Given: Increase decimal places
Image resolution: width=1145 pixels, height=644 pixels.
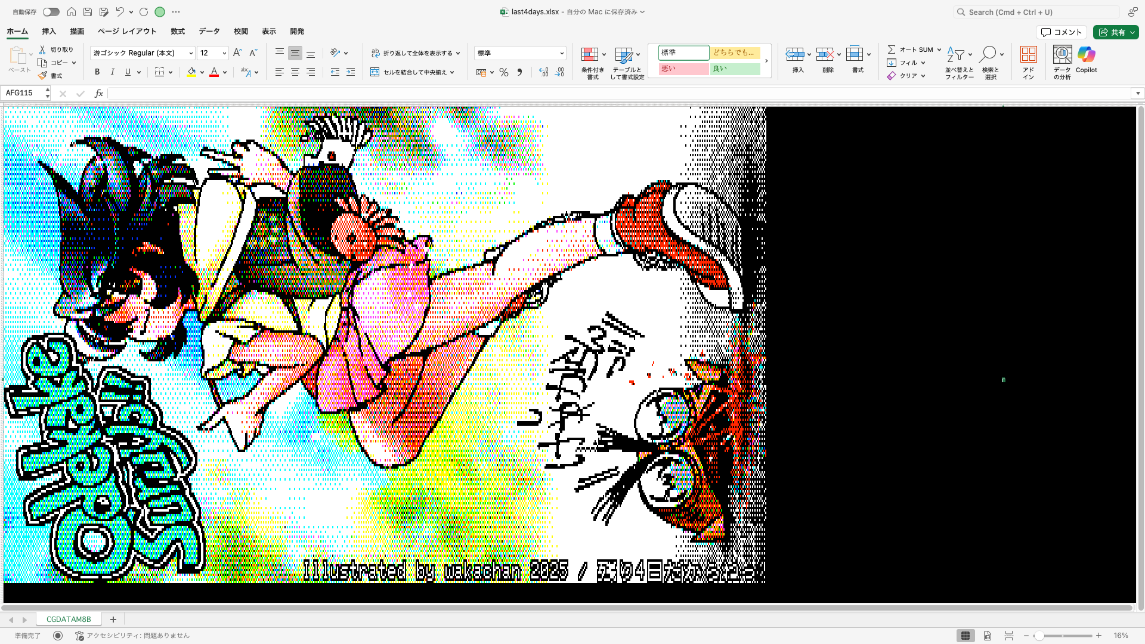Looking at the screenshot, I should pos(543,72).
